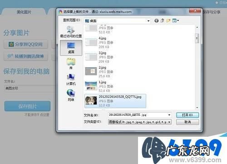The width and height of the screenshot is (227, 164).
Task: Select file name 2.jpg in list
Action: pos(103,68)
